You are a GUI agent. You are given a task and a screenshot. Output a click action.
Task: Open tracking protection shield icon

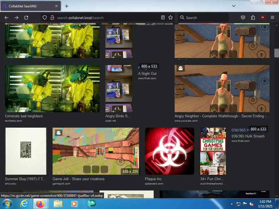point(45,18)
